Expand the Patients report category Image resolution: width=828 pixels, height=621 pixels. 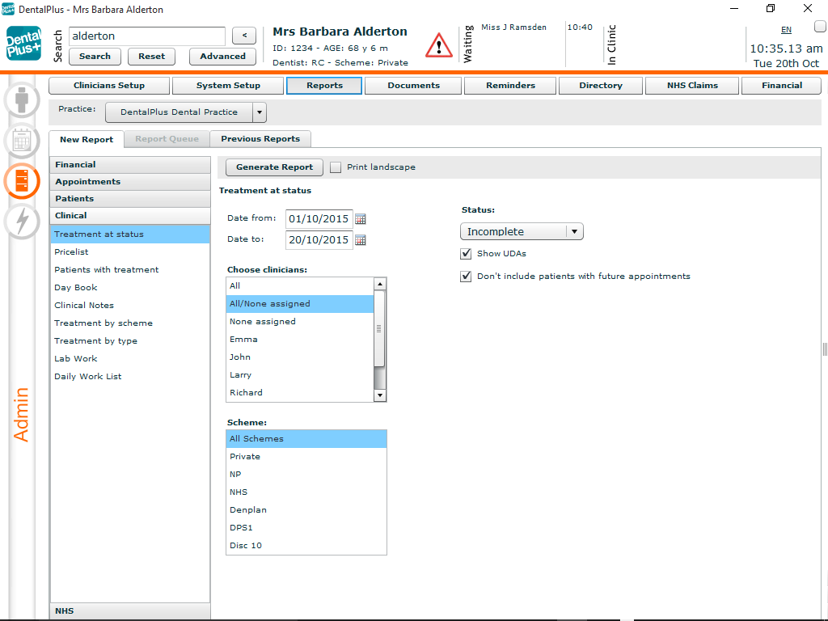coord(130,199)
